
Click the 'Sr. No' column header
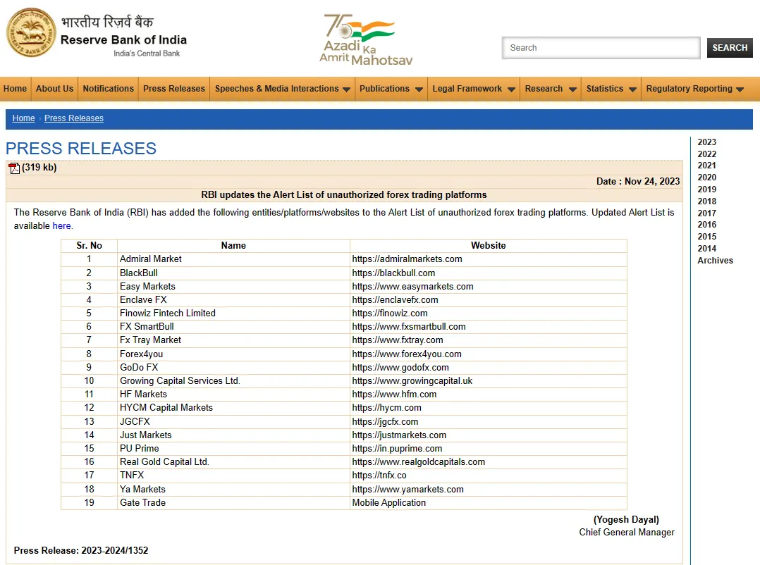89,245
